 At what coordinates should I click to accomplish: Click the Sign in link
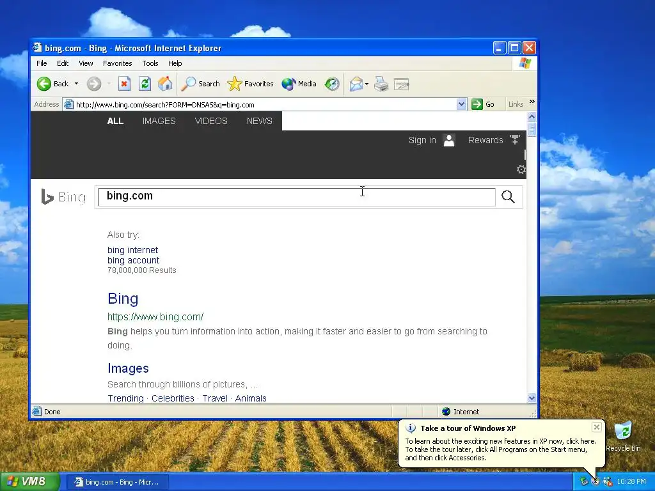(422, 140)
